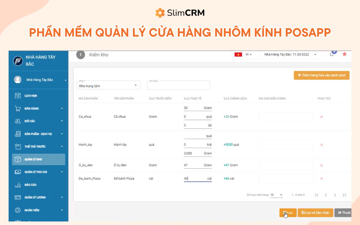Open the notifications bell icon

coord(331,54)
